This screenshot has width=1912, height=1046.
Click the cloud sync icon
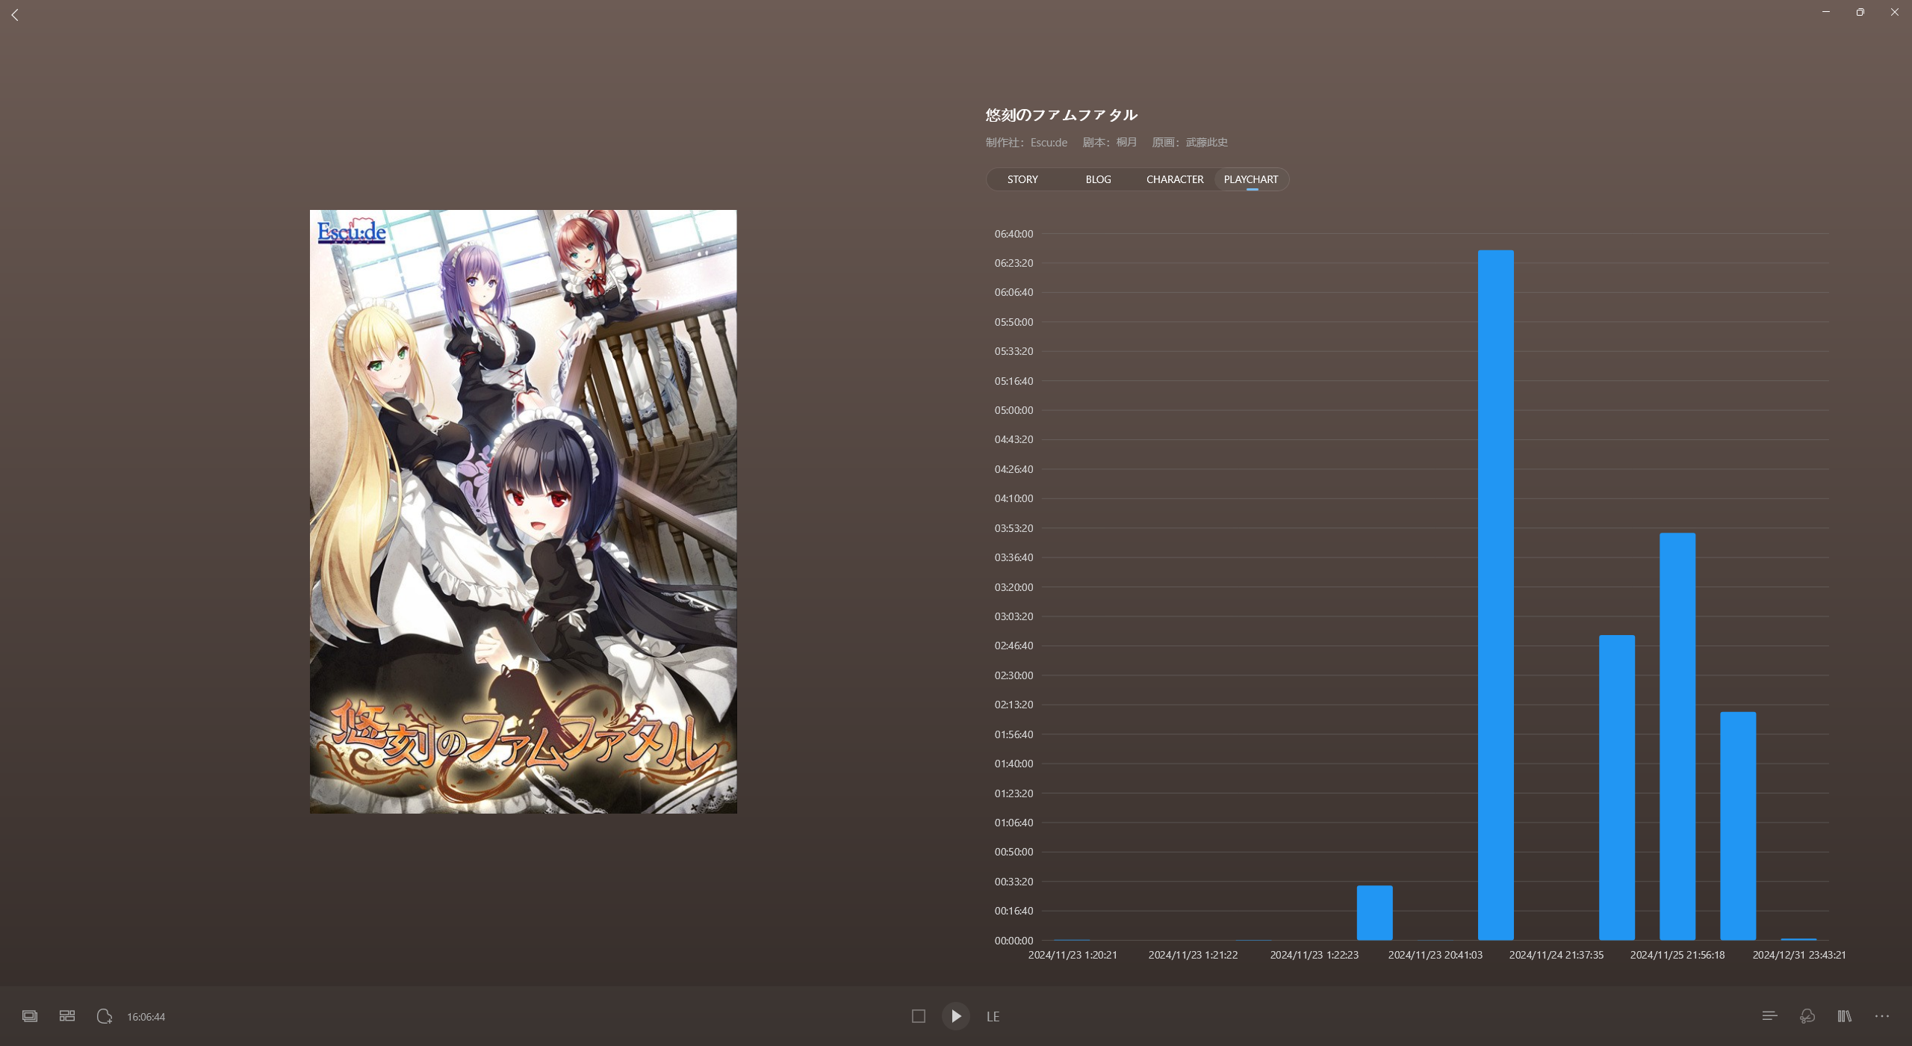coord(1807,1016)
